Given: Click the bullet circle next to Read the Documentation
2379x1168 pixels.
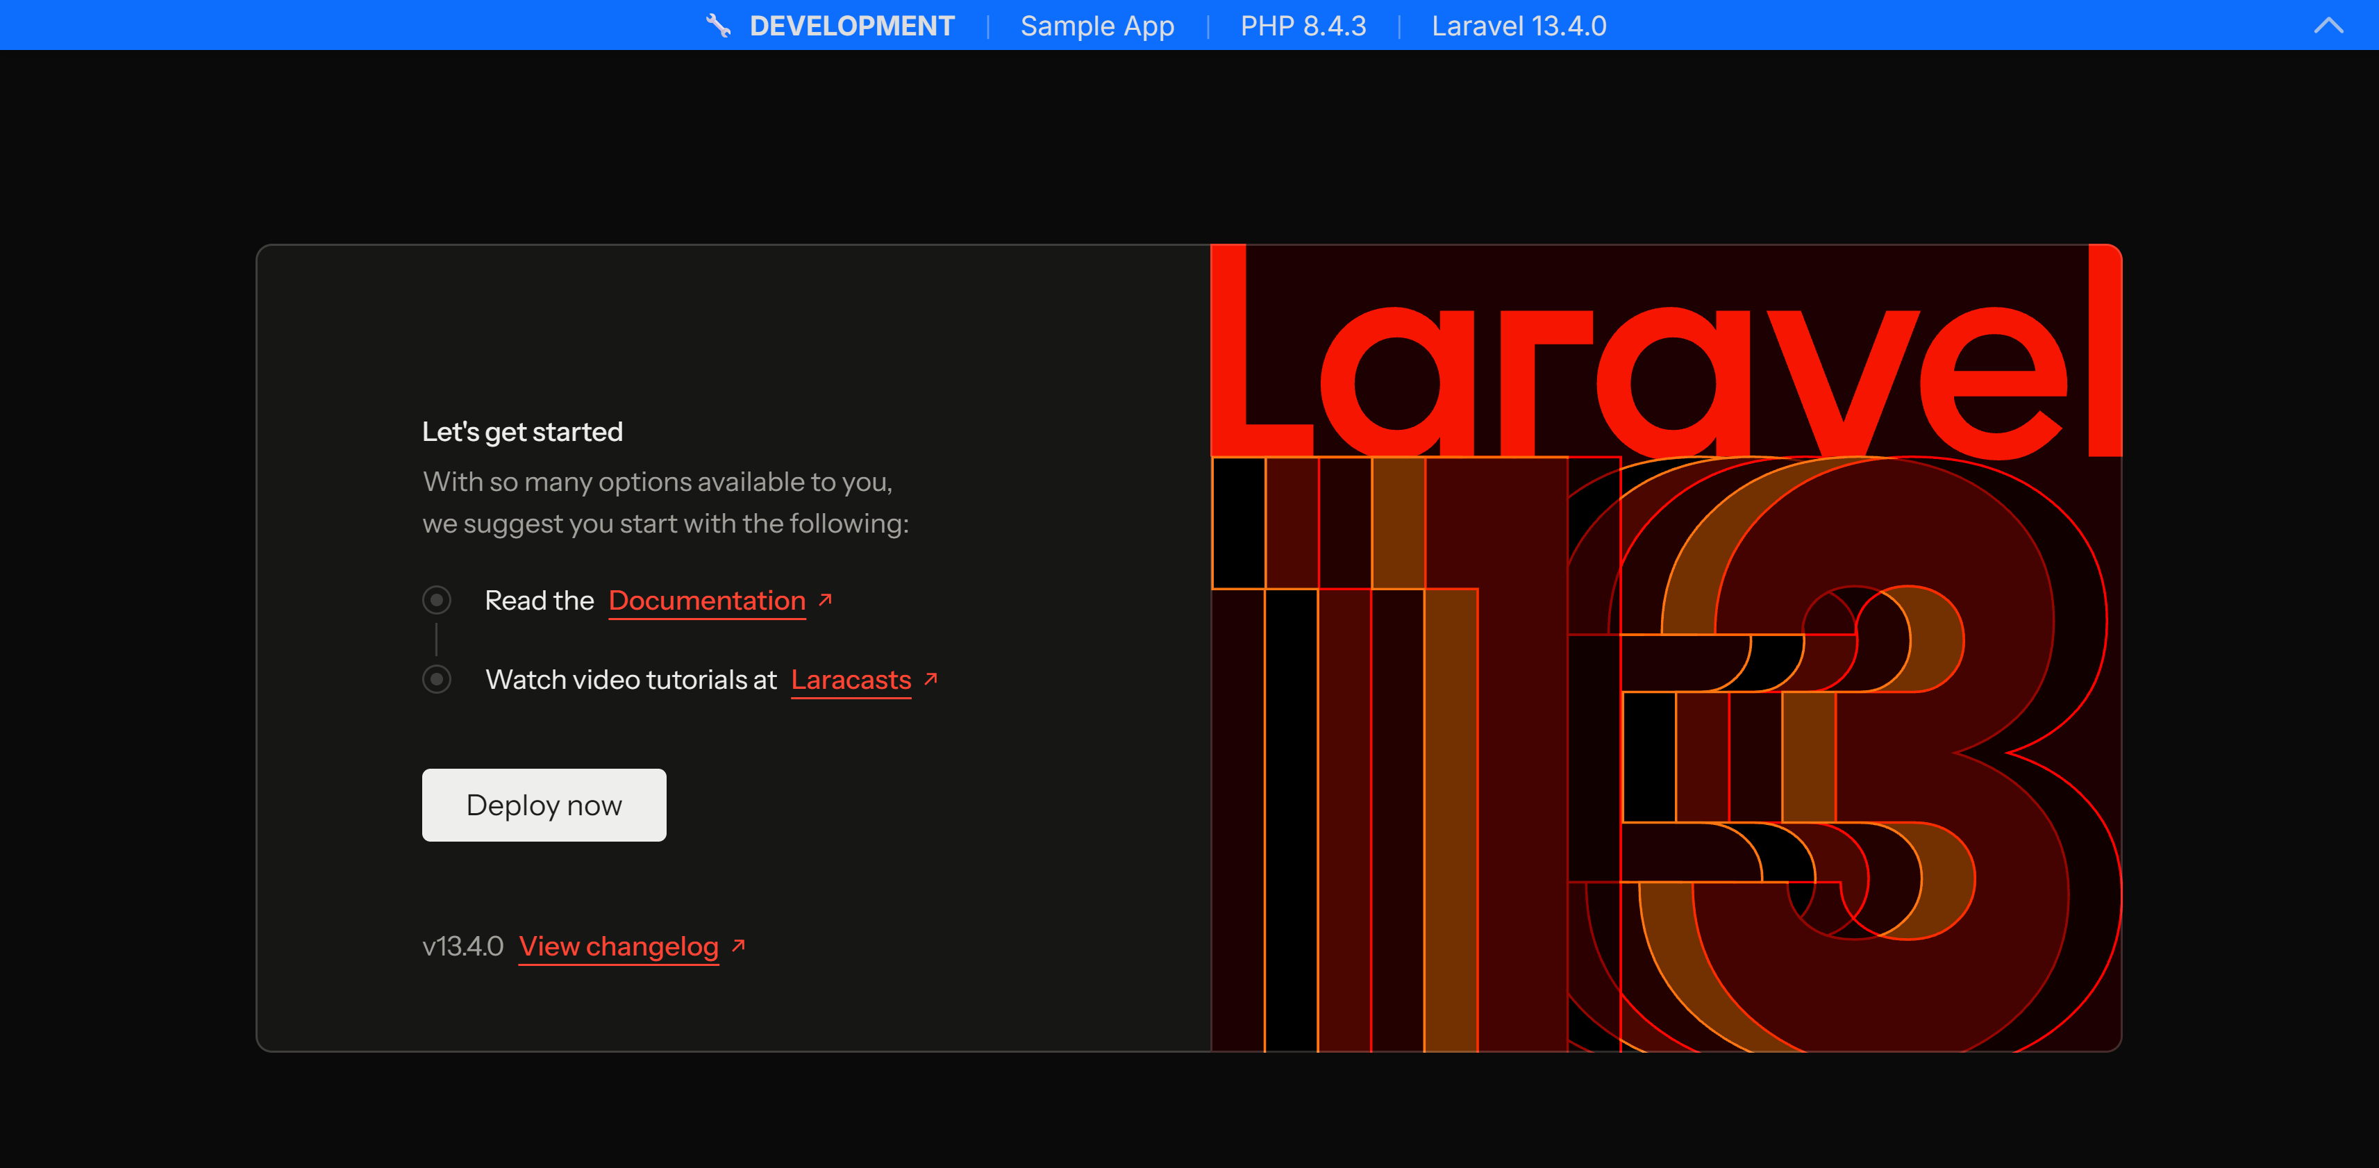Looking at the screenshot, I should click(x=437, y=600).
